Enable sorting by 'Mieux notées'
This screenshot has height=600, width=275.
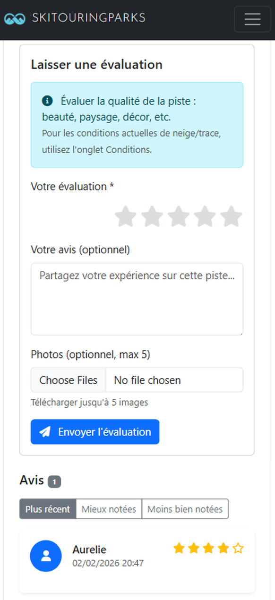pos(109,509)
